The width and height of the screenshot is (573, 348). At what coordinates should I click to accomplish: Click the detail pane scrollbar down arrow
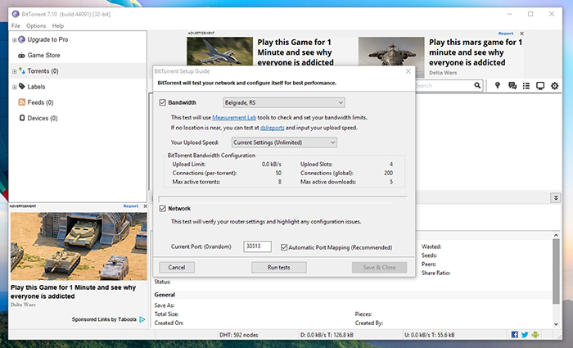(x=556, y=324)
